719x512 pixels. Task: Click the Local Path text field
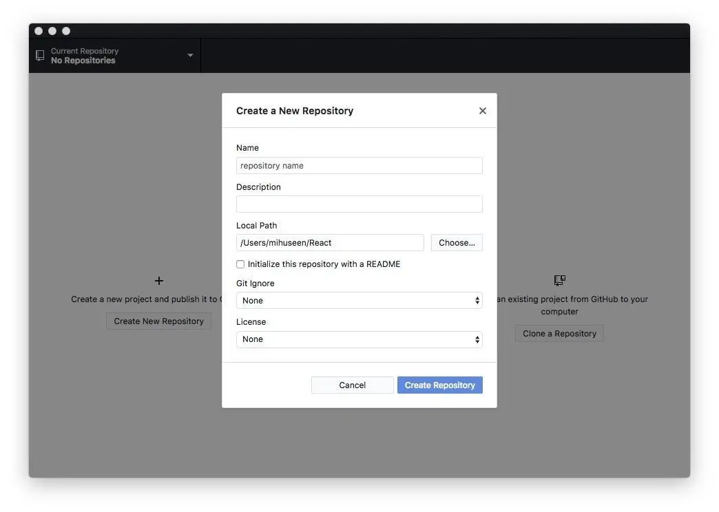(x=330, y=242)
